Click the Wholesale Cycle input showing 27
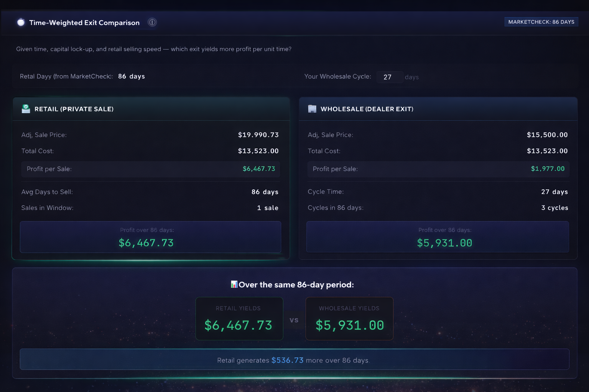589x392 pixels. [389, 77]
